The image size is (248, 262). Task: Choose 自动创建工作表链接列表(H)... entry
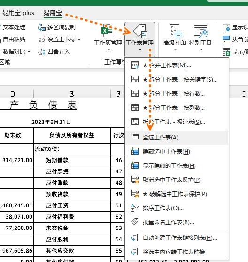pos(177,237)
